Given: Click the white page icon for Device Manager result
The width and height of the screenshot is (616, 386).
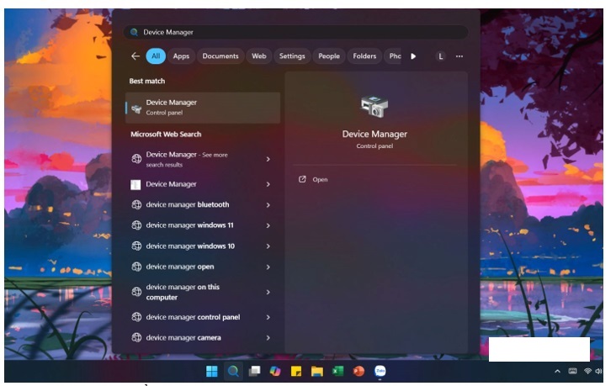Looking at the screenshot, I should coord(135,184).
